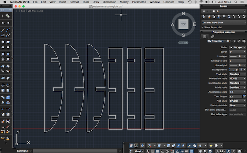Open the Unsaved Layer State dropdown
The image size is (247, 153).
point(224,22)
